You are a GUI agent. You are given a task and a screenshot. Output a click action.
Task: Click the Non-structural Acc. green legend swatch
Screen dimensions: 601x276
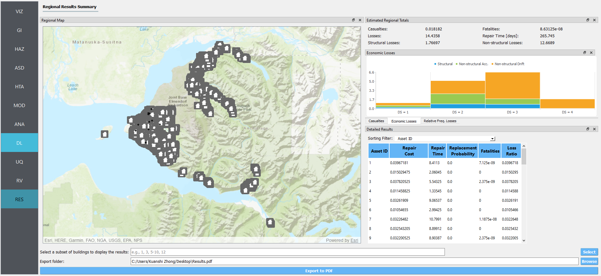tap(456, 64)
